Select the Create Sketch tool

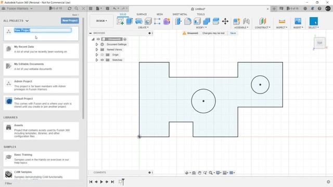[120, 21]
